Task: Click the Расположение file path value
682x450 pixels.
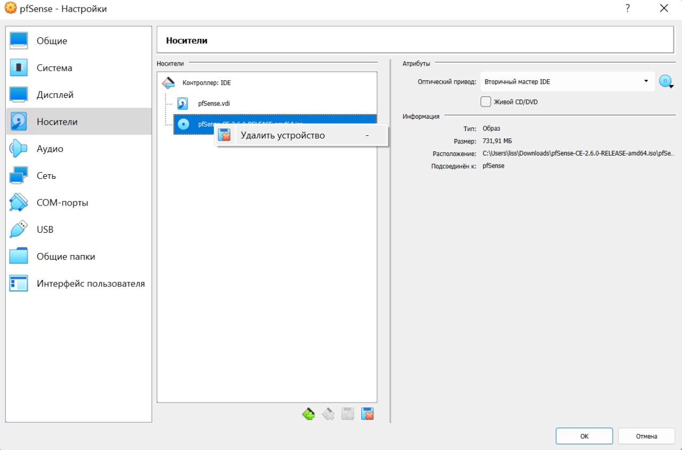Action: pos(578,153)
